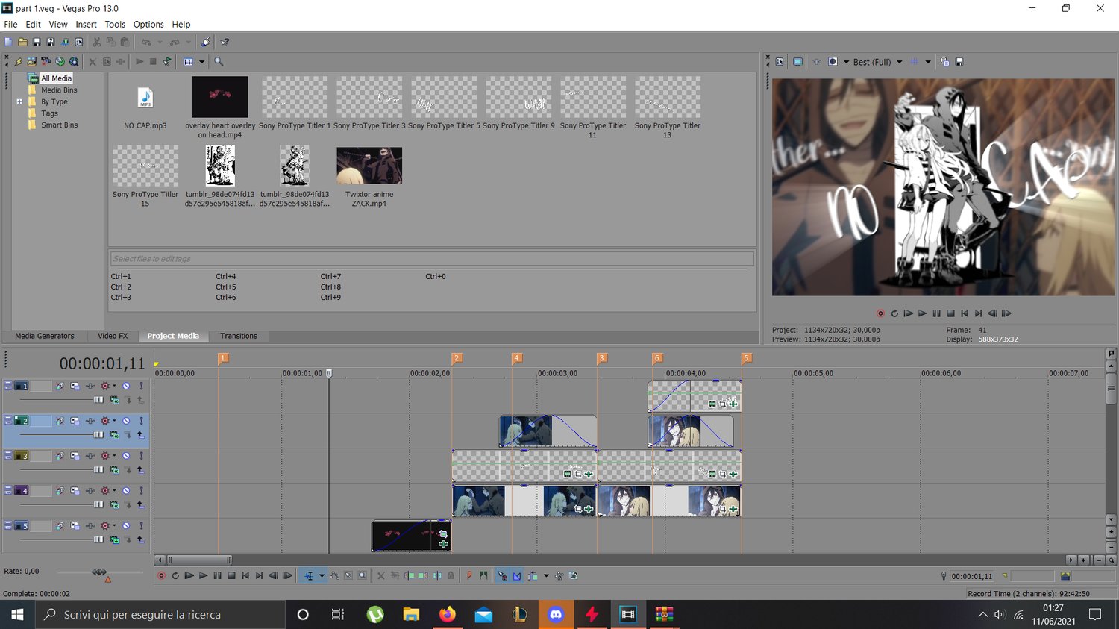Click Track Motion icon on track 1
Screen dimensions: 1119x629
(x=75, y=386)
